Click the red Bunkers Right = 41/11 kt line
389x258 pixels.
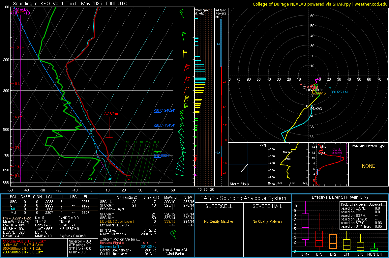point(128,243)
